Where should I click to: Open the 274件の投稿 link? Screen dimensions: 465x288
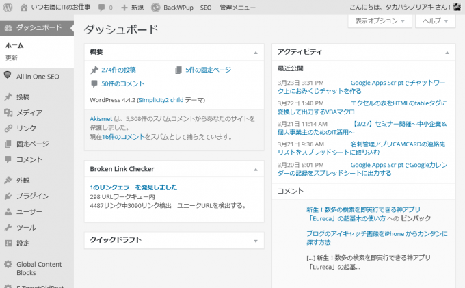pos(118,70)
